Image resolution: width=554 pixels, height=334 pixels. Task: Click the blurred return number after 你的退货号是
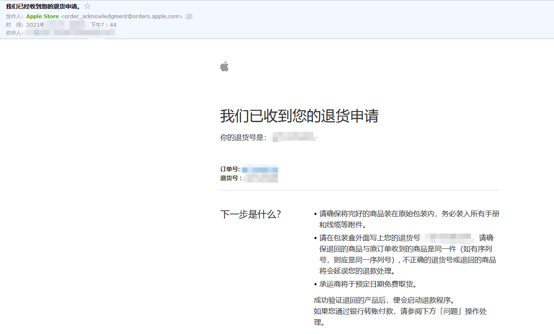coord(293,138)
